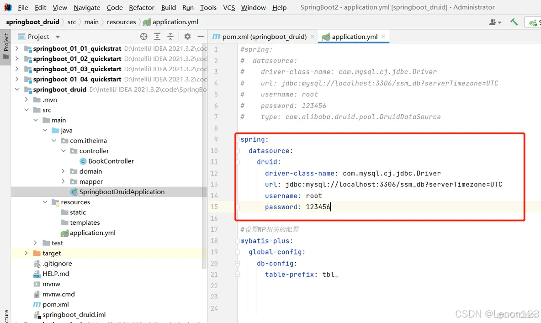Open the user account icon dropdown
Image resolution: width=541 pixels, height=323 pixels.
coord(495,22)
